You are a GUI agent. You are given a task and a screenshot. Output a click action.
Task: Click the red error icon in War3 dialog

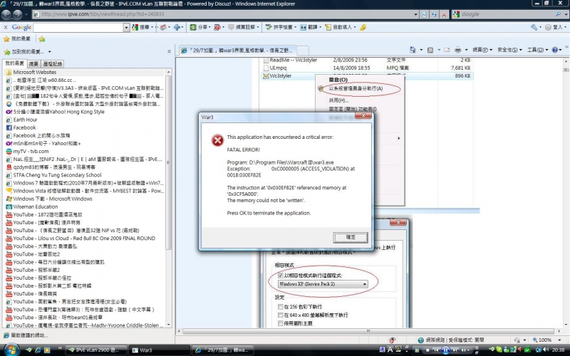[x=216, y=141]
